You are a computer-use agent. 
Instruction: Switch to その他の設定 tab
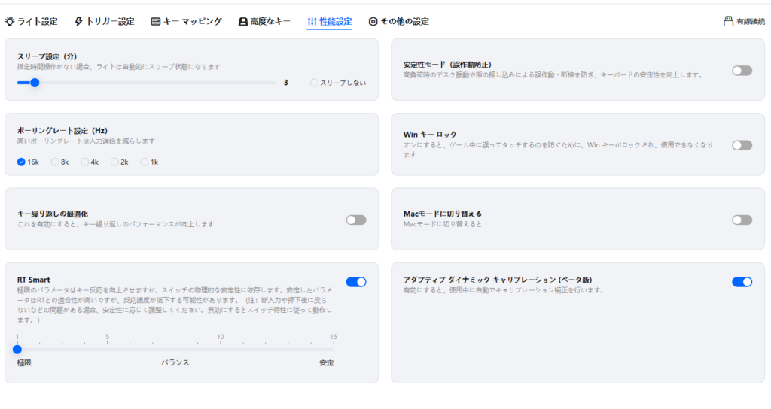click(x=404, y=22)
